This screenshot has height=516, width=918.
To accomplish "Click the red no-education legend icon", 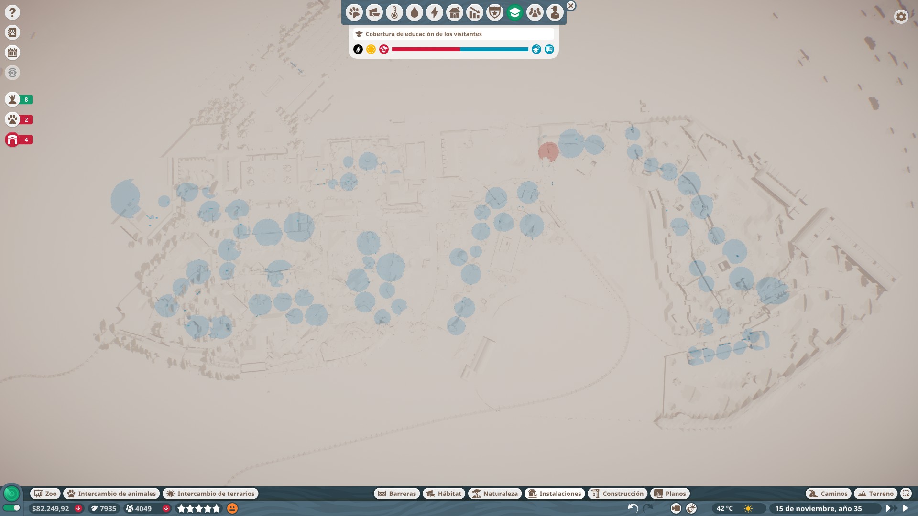I will (384, 49).
